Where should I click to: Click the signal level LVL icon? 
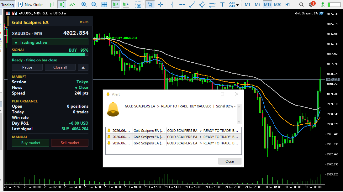pos(323,5)
